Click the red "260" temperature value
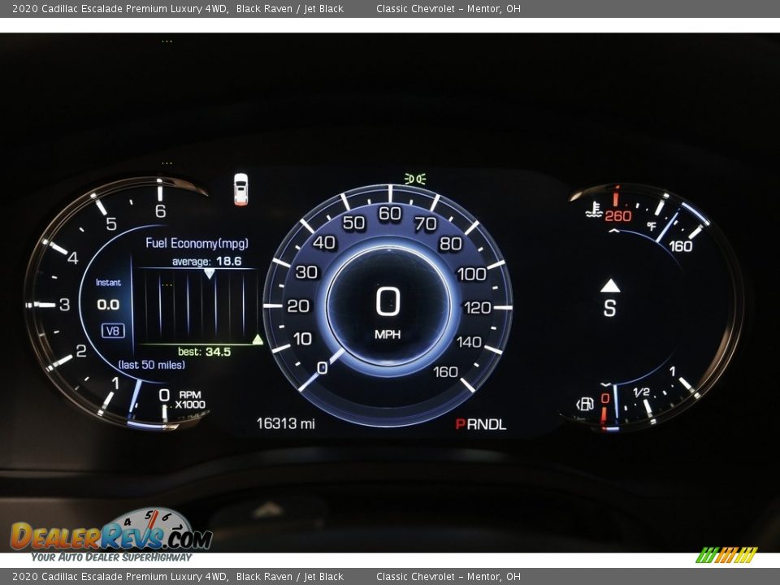Screen dimensions: 780x585 tap(617, 216)
